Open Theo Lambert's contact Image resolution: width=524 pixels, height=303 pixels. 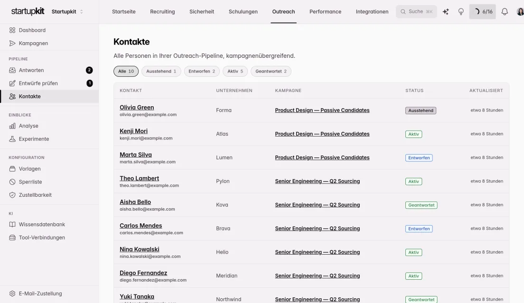pyautogui.click(x=140, y=179)
